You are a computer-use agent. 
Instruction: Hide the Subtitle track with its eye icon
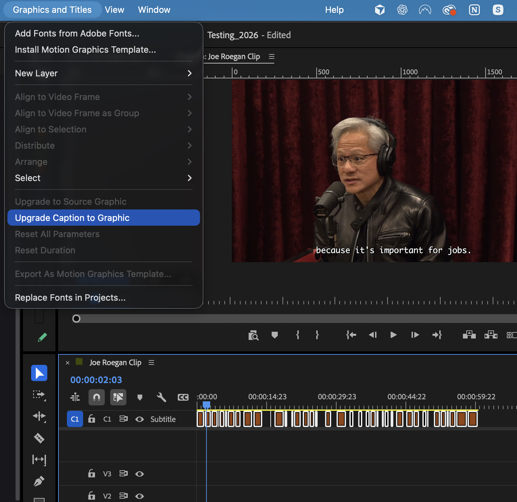[140, 419]
